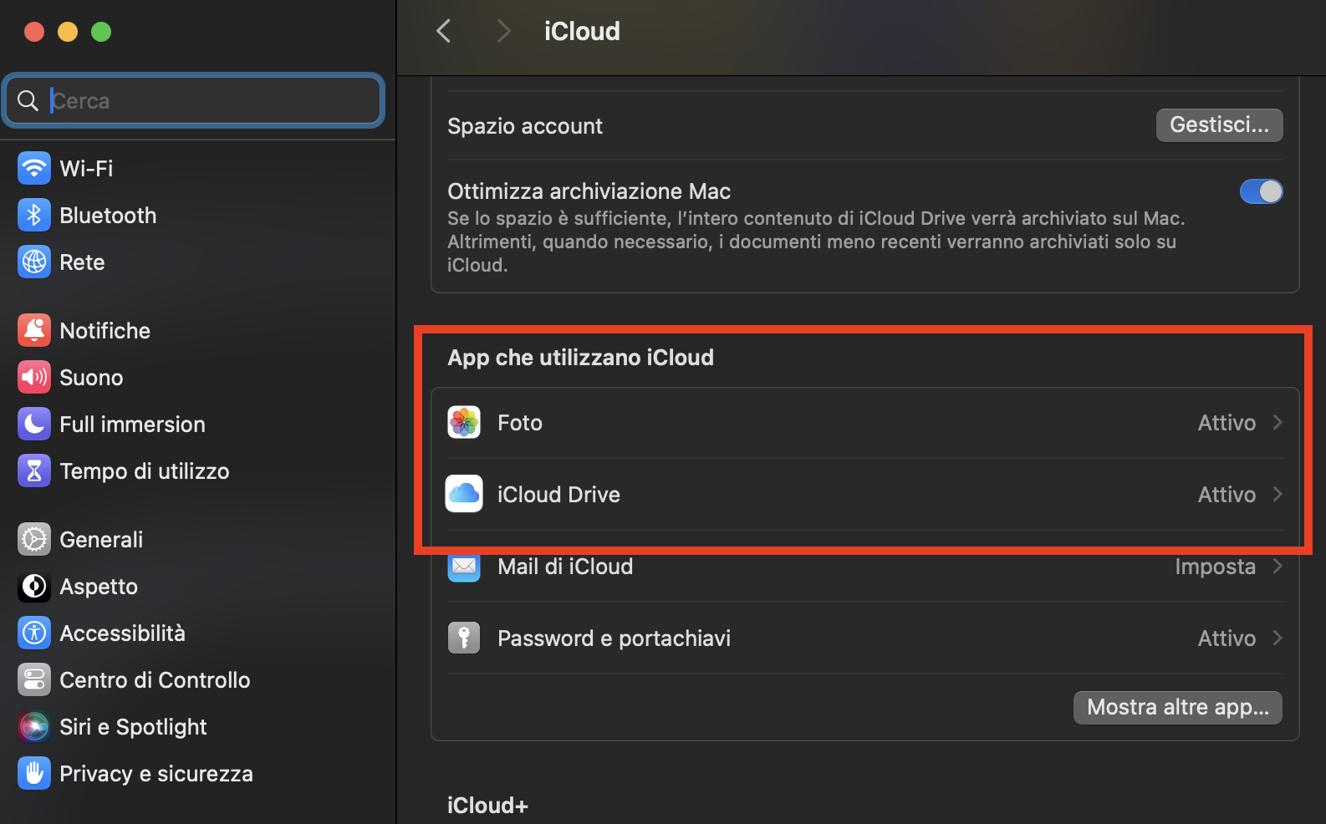Click the green fullscreen window button

pos(101,32)
